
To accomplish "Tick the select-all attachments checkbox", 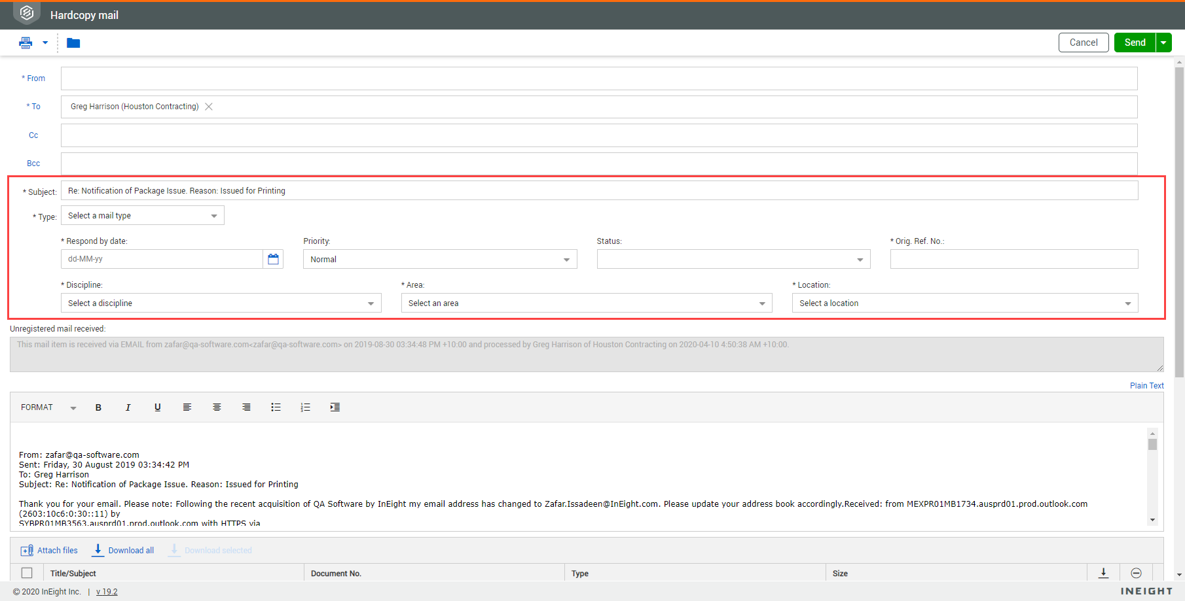I will point(27,573).
